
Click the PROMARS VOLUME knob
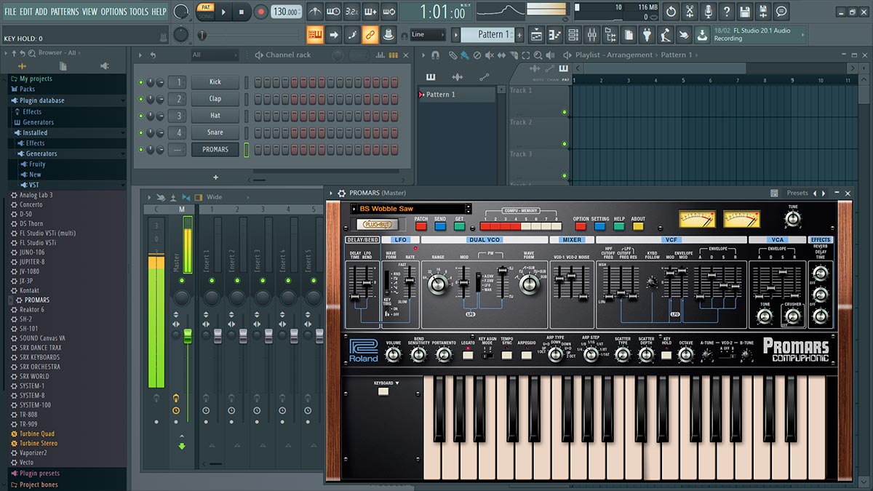click(x=393, y=355)
